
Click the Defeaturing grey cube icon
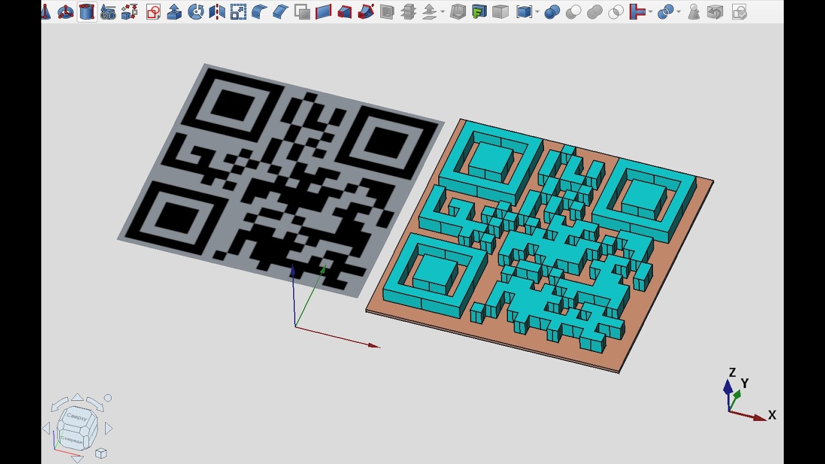(x=715, y=12)
